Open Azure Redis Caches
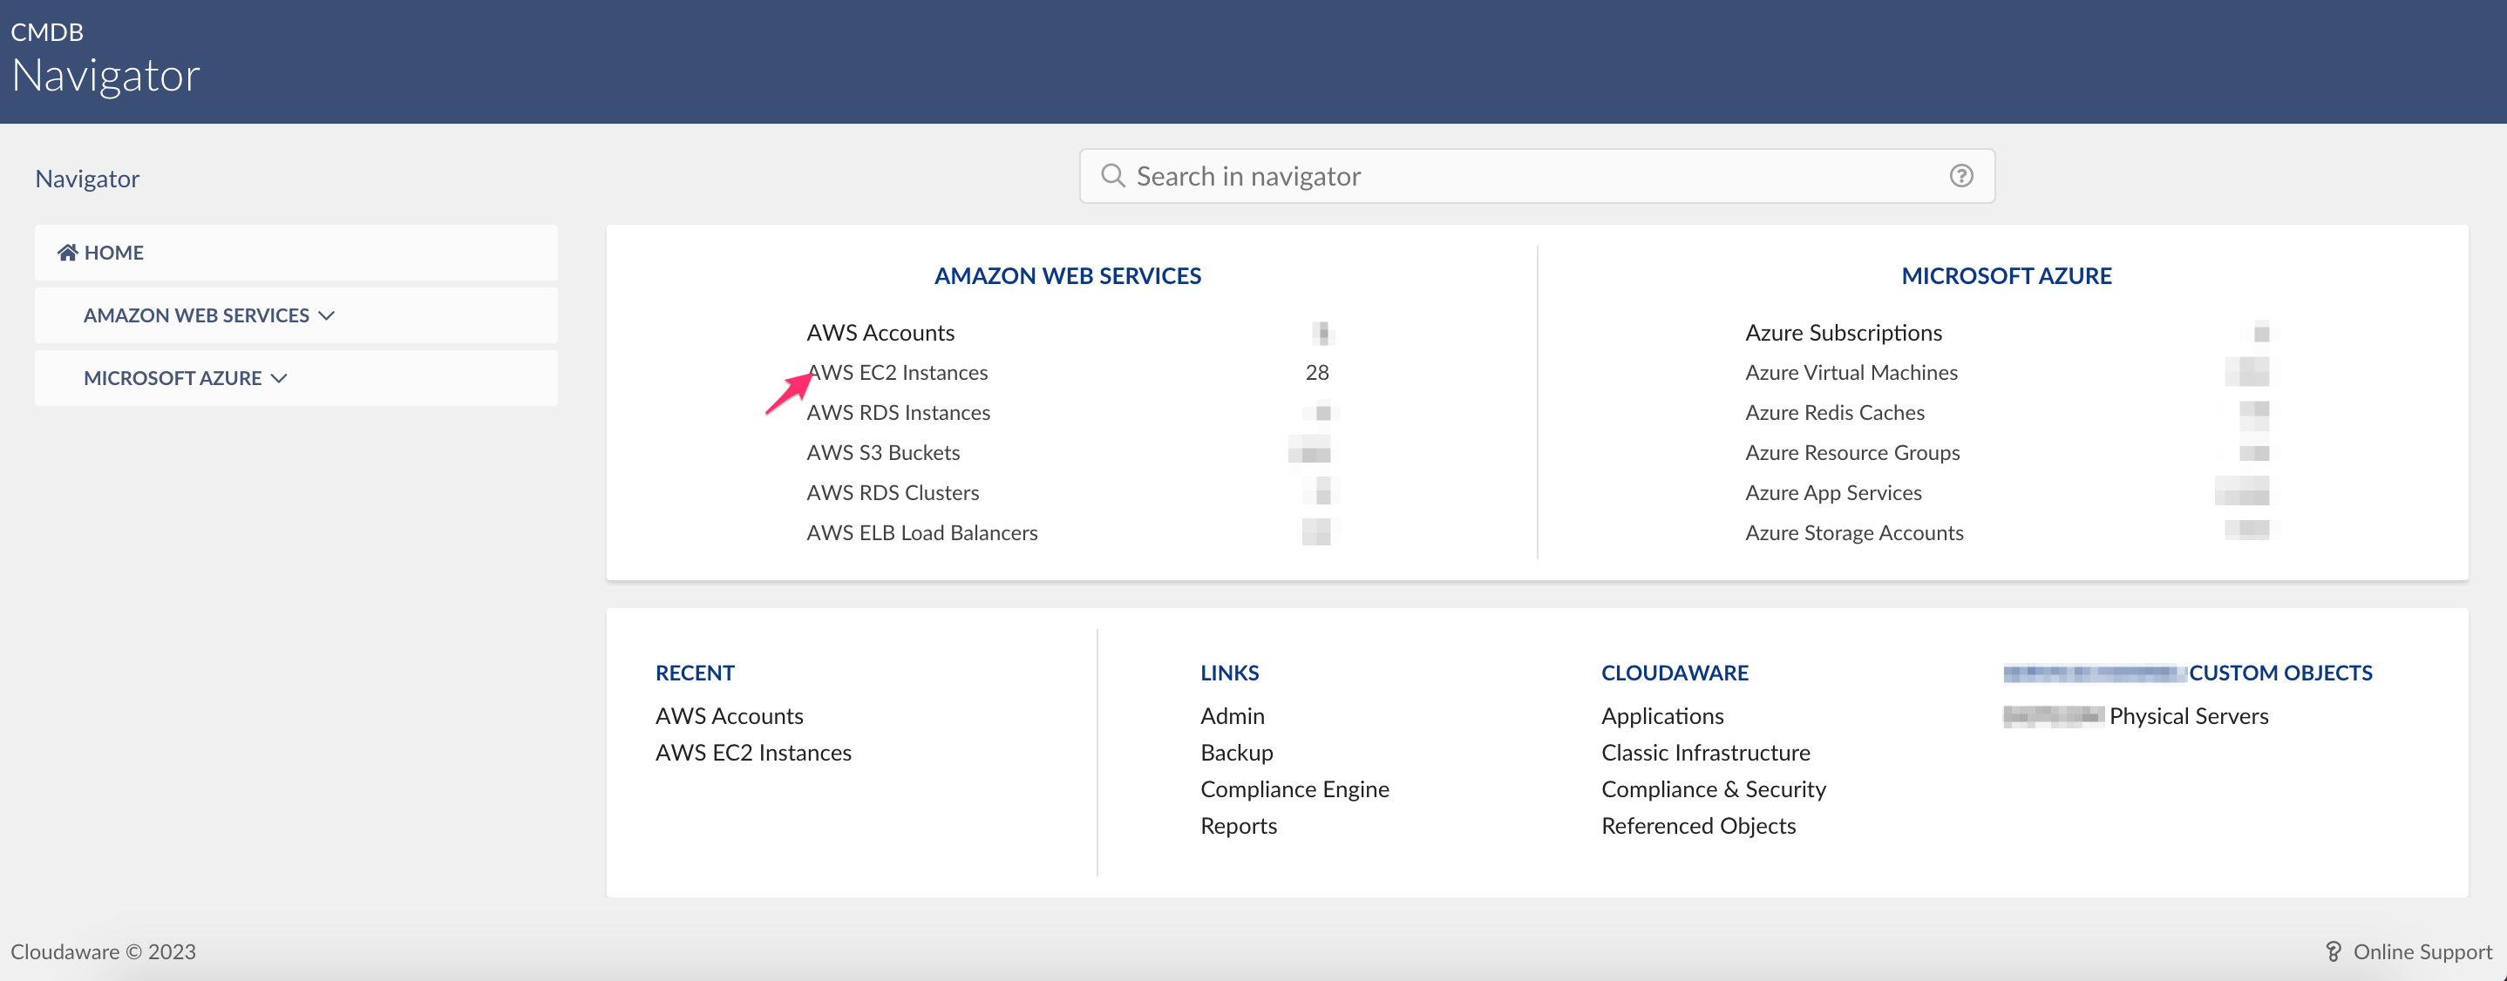The height and width of the screenshot is (981, 2507). pyautogui.click(x=1835, y=412)
